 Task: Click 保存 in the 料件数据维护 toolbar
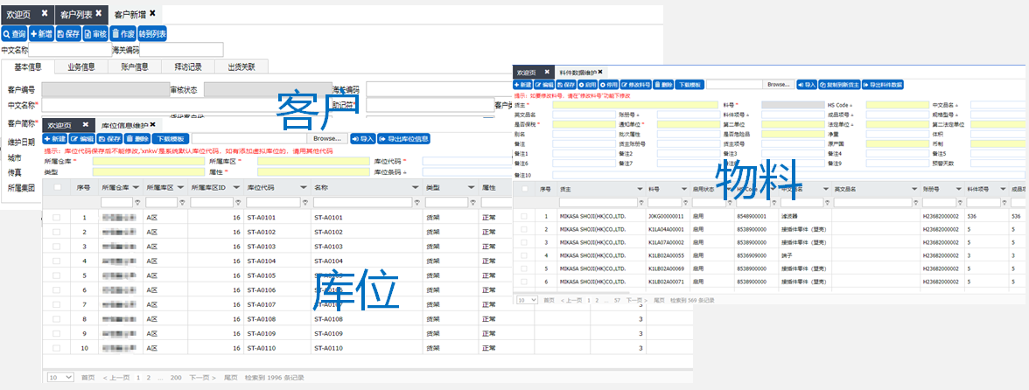pos(565,85)
